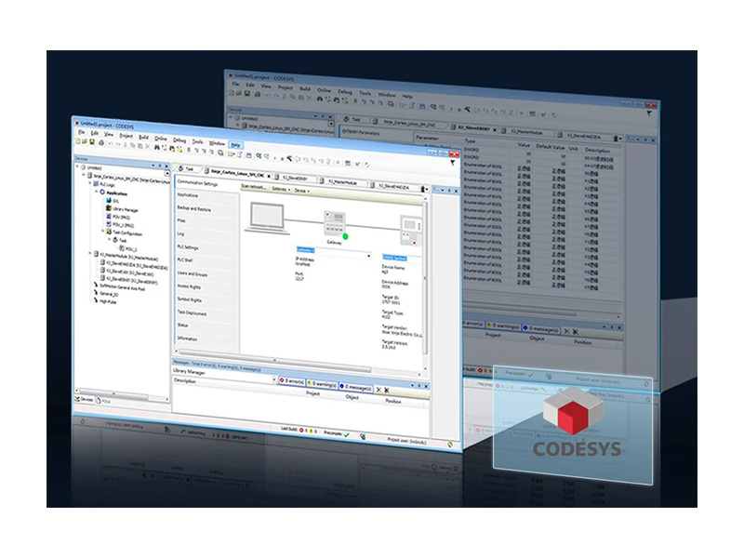This screenshot has height=558, width=744.
Task: Click the green gateway status dot
Action: point(345,236)
